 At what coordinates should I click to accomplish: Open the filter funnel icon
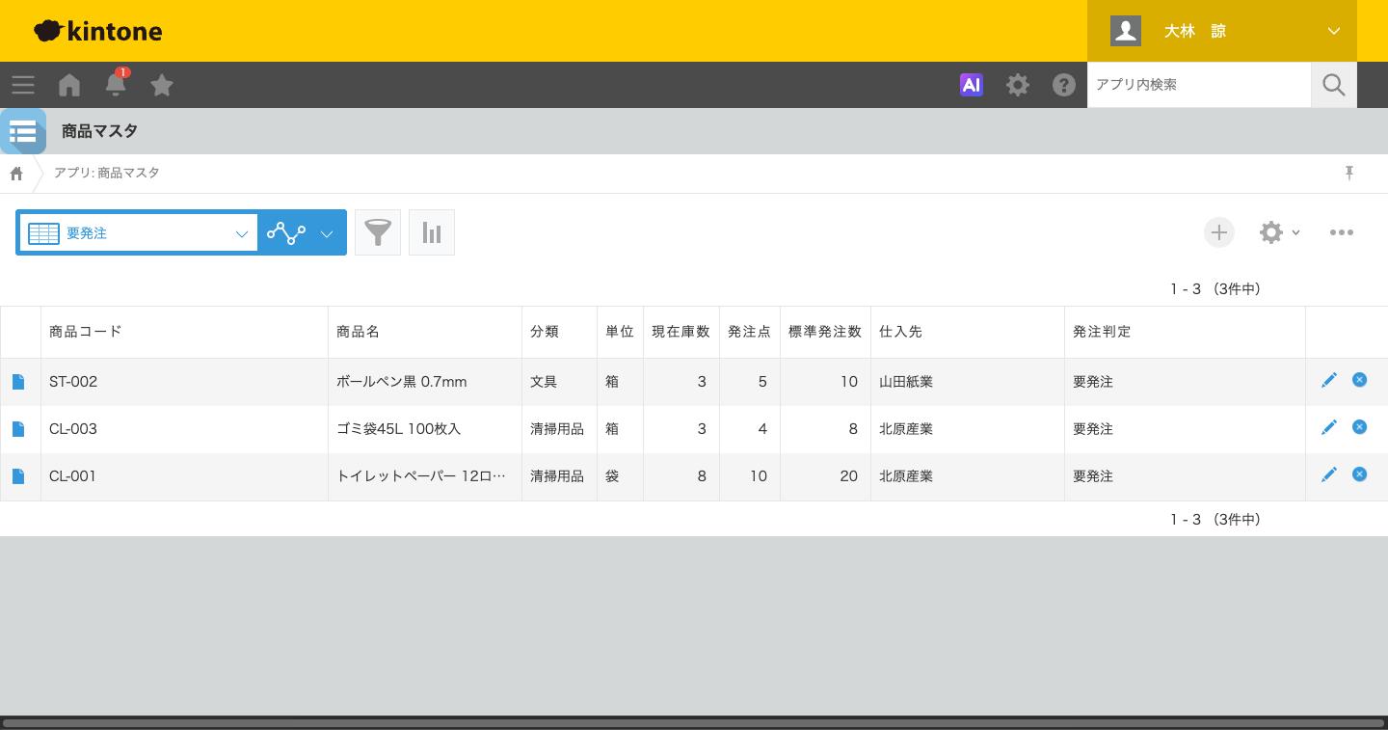coord(378,232)
